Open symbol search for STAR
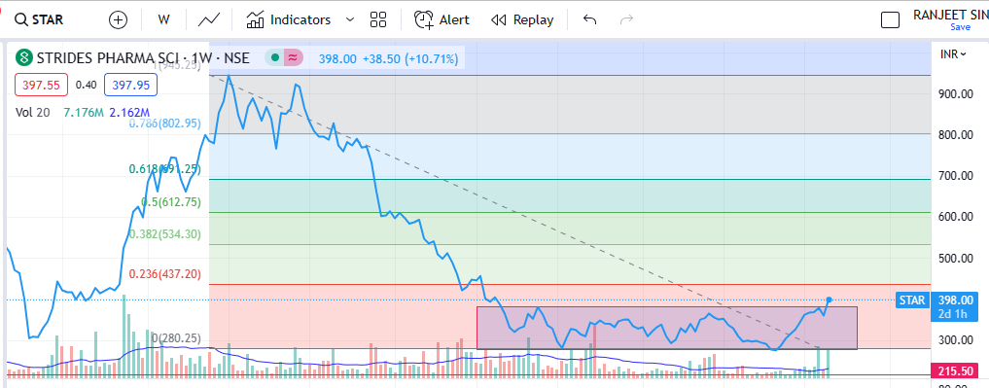The height and width of the screenshot is (388, 989). point(39,20)
